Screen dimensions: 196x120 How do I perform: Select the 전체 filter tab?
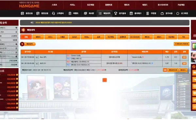26,37
